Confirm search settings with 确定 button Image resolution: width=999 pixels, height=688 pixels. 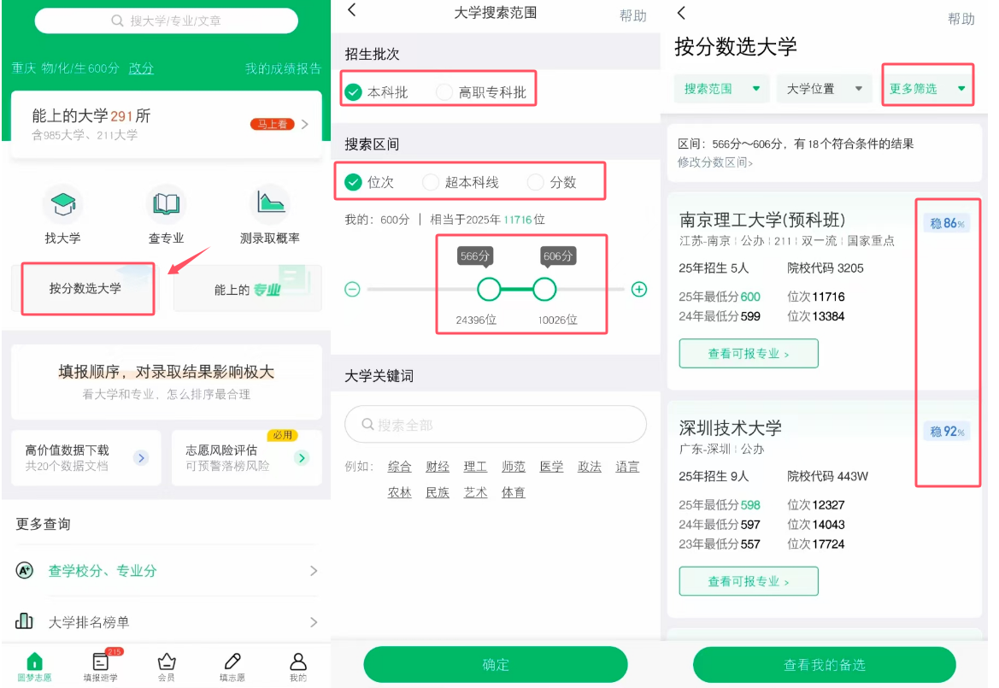point(496,664)
